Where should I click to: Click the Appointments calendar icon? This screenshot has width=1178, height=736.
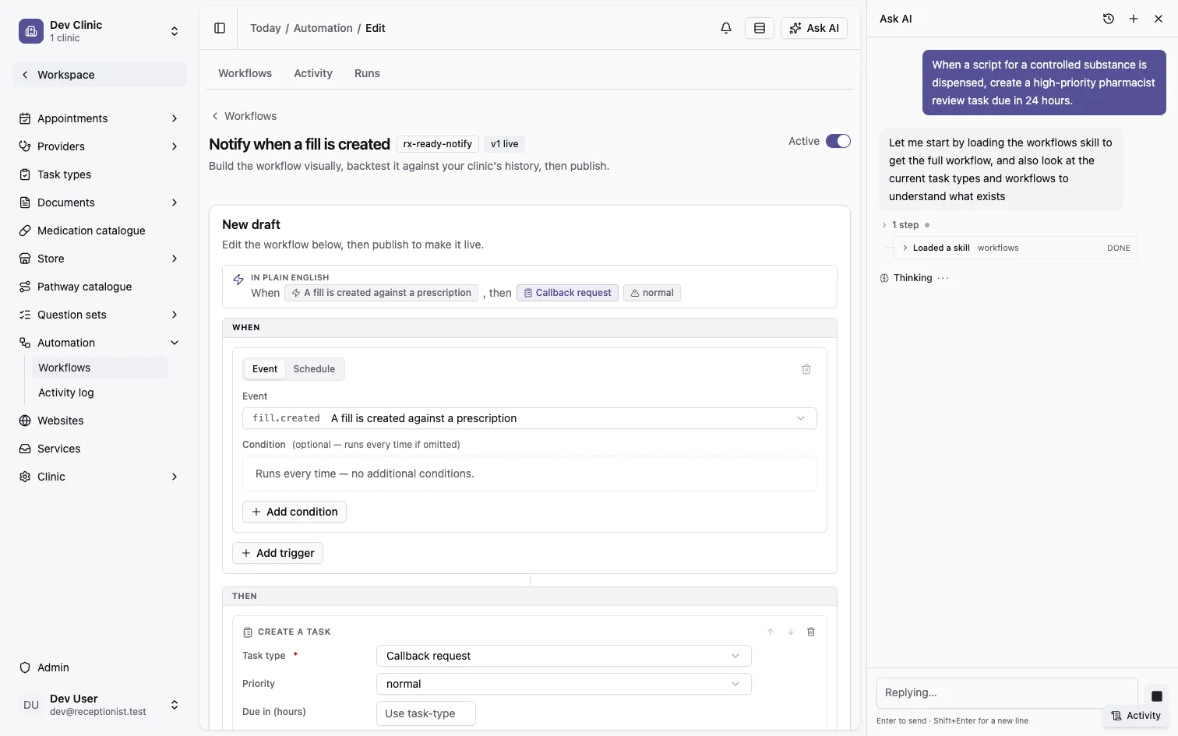(25, 118)
